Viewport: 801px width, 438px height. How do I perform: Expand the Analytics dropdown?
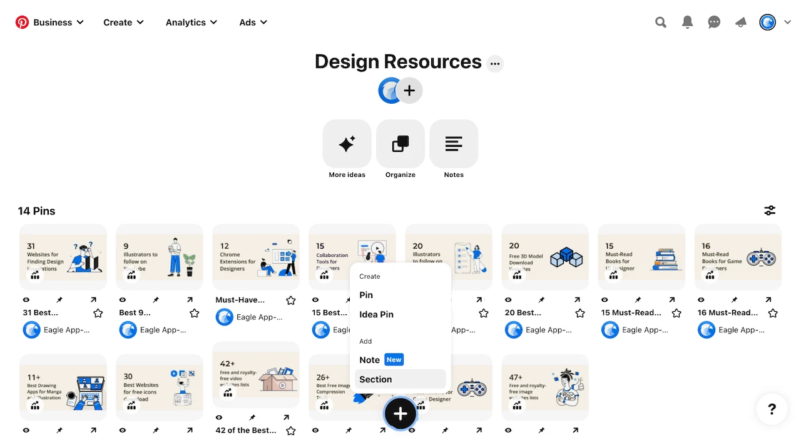(213, 22)
